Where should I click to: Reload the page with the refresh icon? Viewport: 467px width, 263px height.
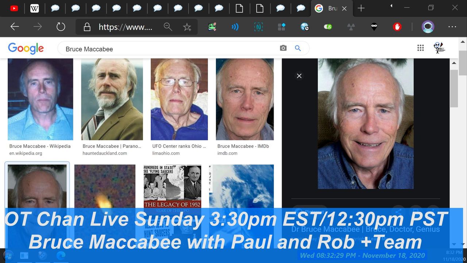[61, 27]
